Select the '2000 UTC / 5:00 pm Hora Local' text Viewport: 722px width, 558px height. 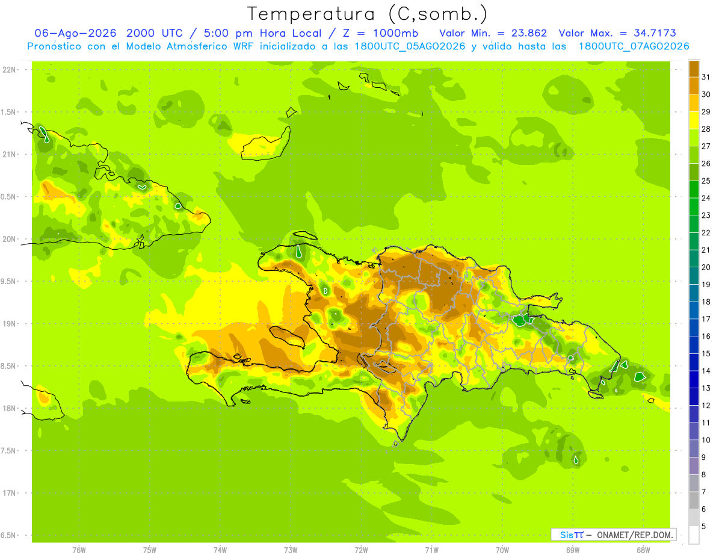click(x=223, y=33)
